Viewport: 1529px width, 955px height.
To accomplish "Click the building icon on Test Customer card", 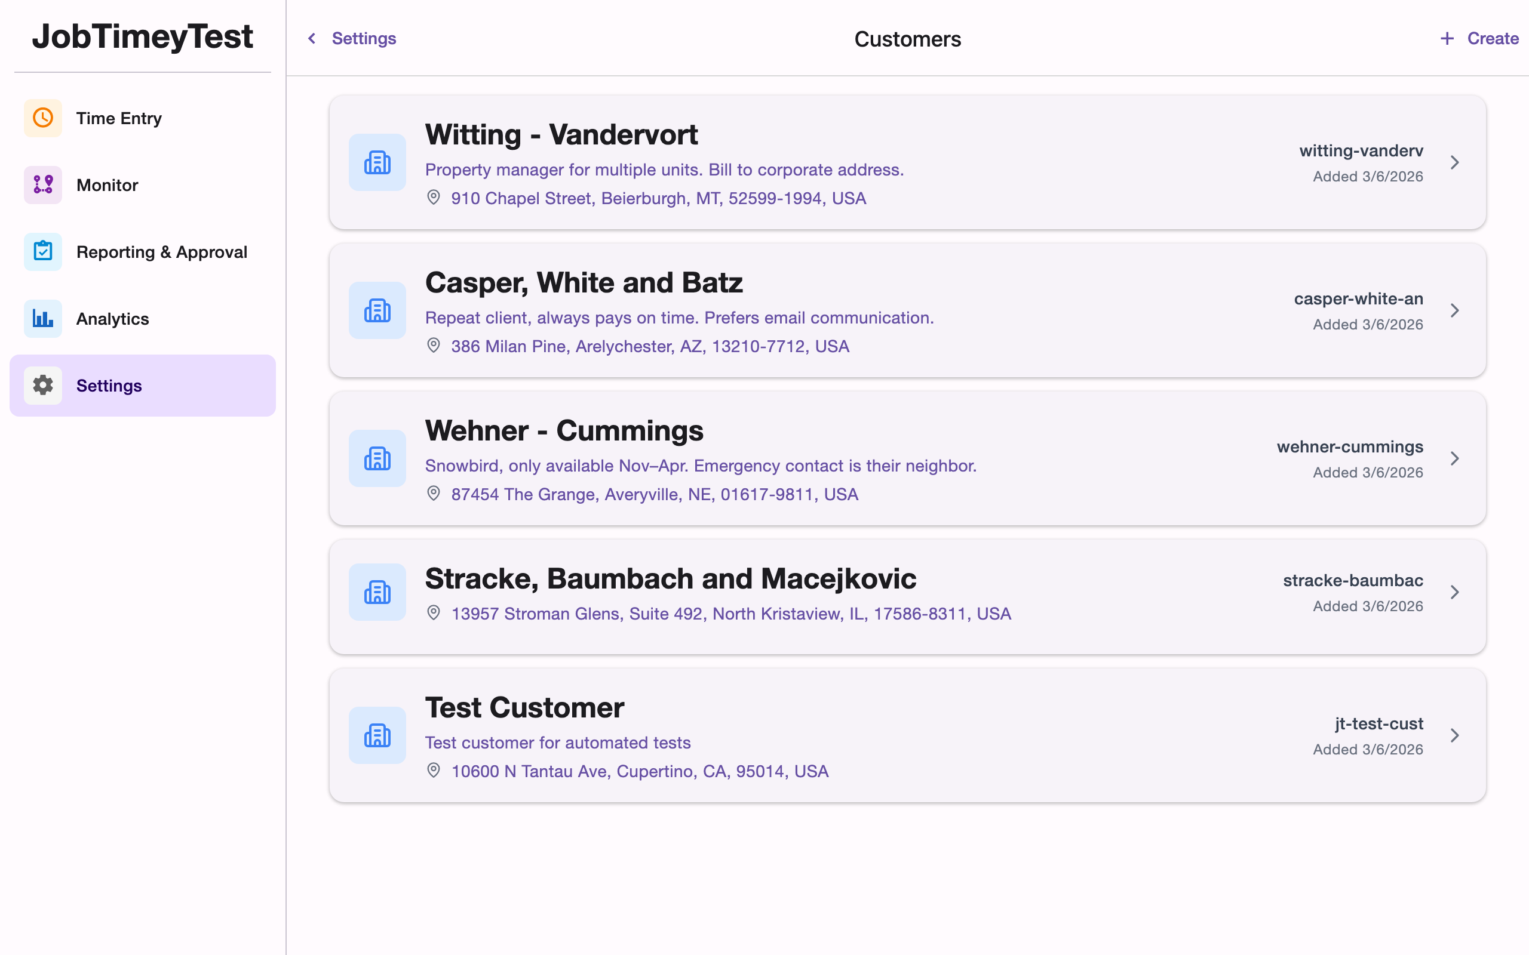I will coord(377,735).
